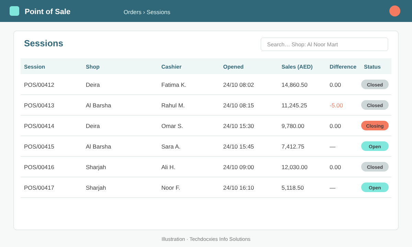Click opened time 24/10 15:30
Screen dimensions: 412x247
point(239,126)
